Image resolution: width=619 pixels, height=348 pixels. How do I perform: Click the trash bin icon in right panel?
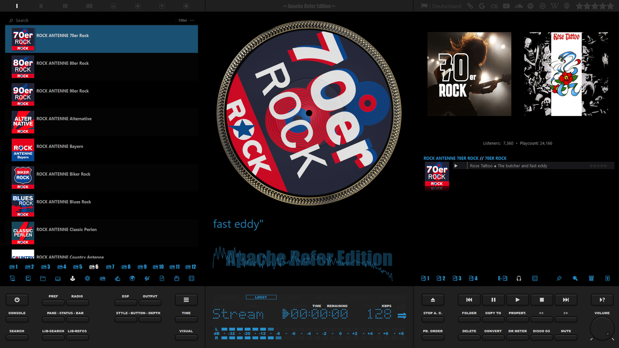pos(591,278)
